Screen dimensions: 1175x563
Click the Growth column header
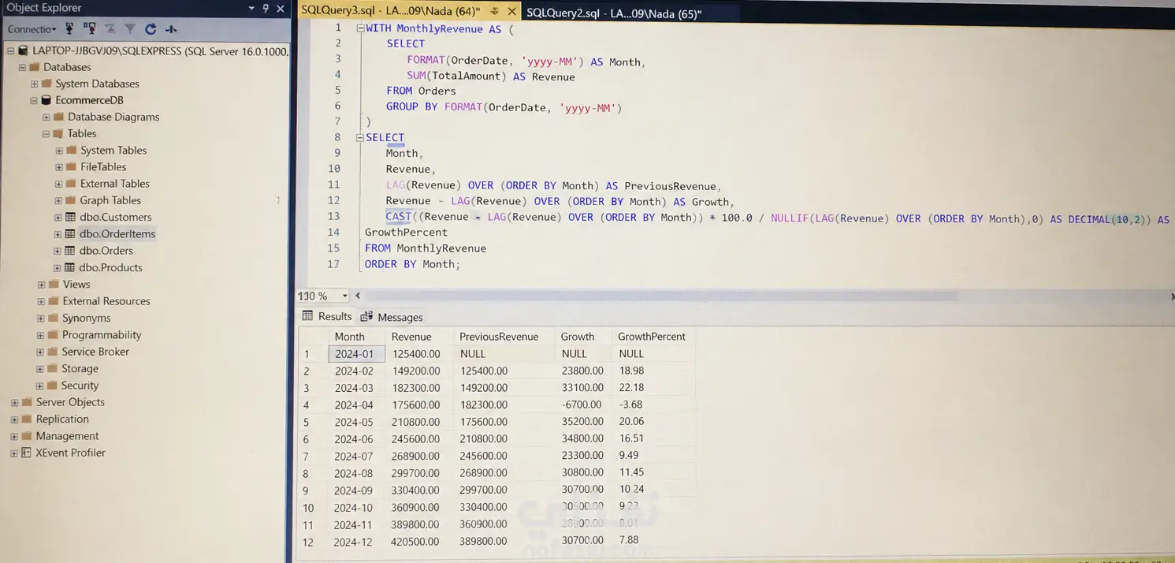click(582, 337)
